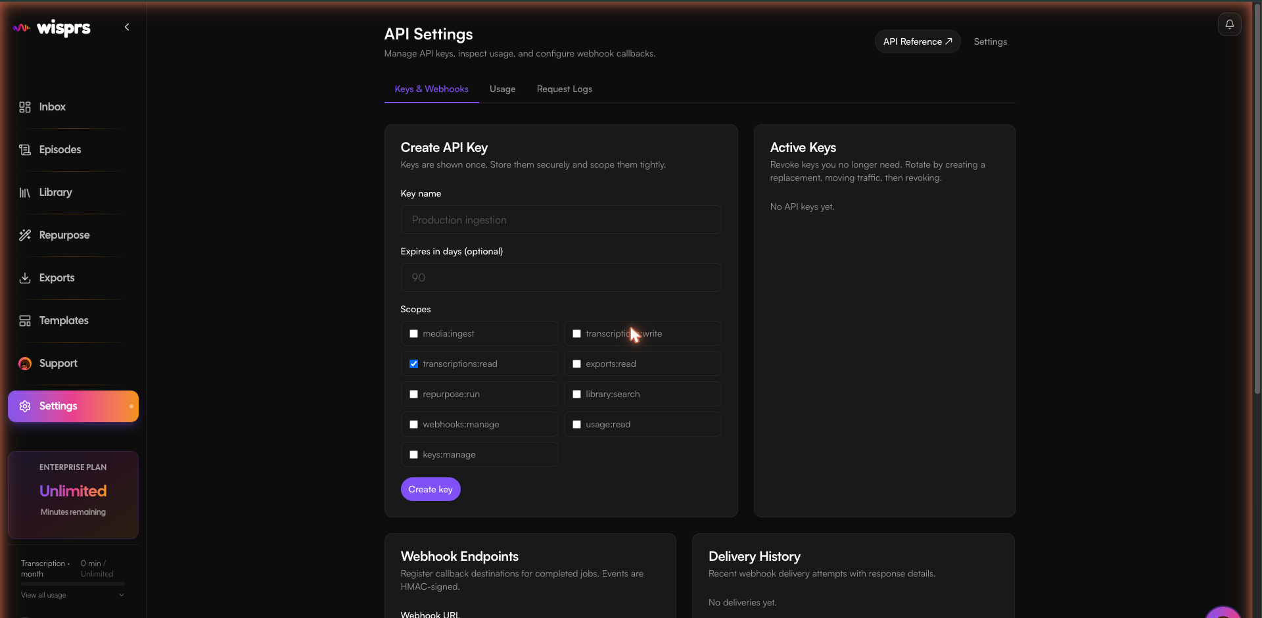Enable the usage:read scope checkbox
1262x618 pixels.
click(576, 425)
